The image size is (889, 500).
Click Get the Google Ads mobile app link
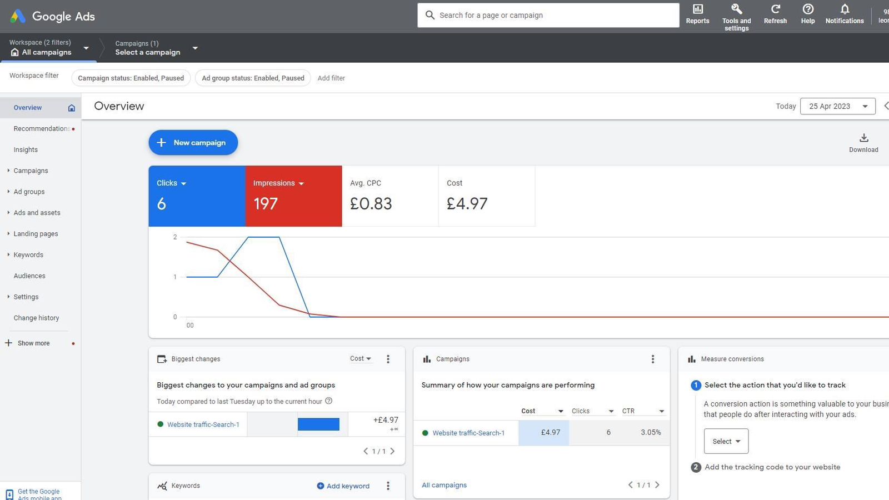[x=39, y=494]
